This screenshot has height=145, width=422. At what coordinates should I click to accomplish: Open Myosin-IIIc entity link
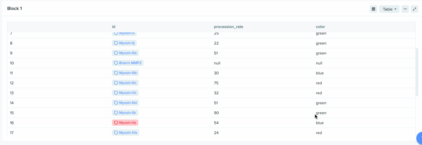(125, 83)
